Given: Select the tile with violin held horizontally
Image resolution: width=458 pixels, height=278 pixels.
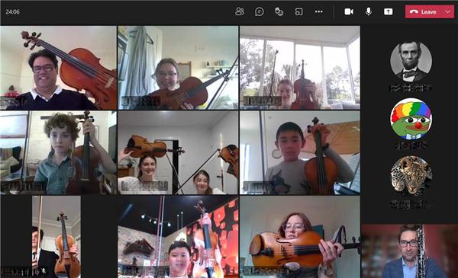Looking at the screenshot, I should pyautogui.click(x=300, y=237).
